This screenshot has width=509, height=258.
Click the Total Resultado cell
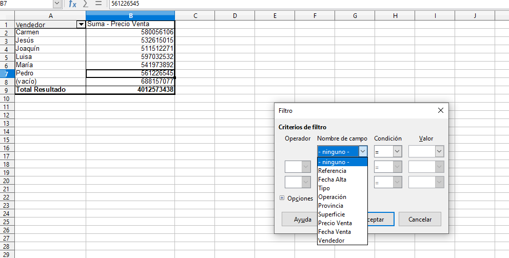50,90
